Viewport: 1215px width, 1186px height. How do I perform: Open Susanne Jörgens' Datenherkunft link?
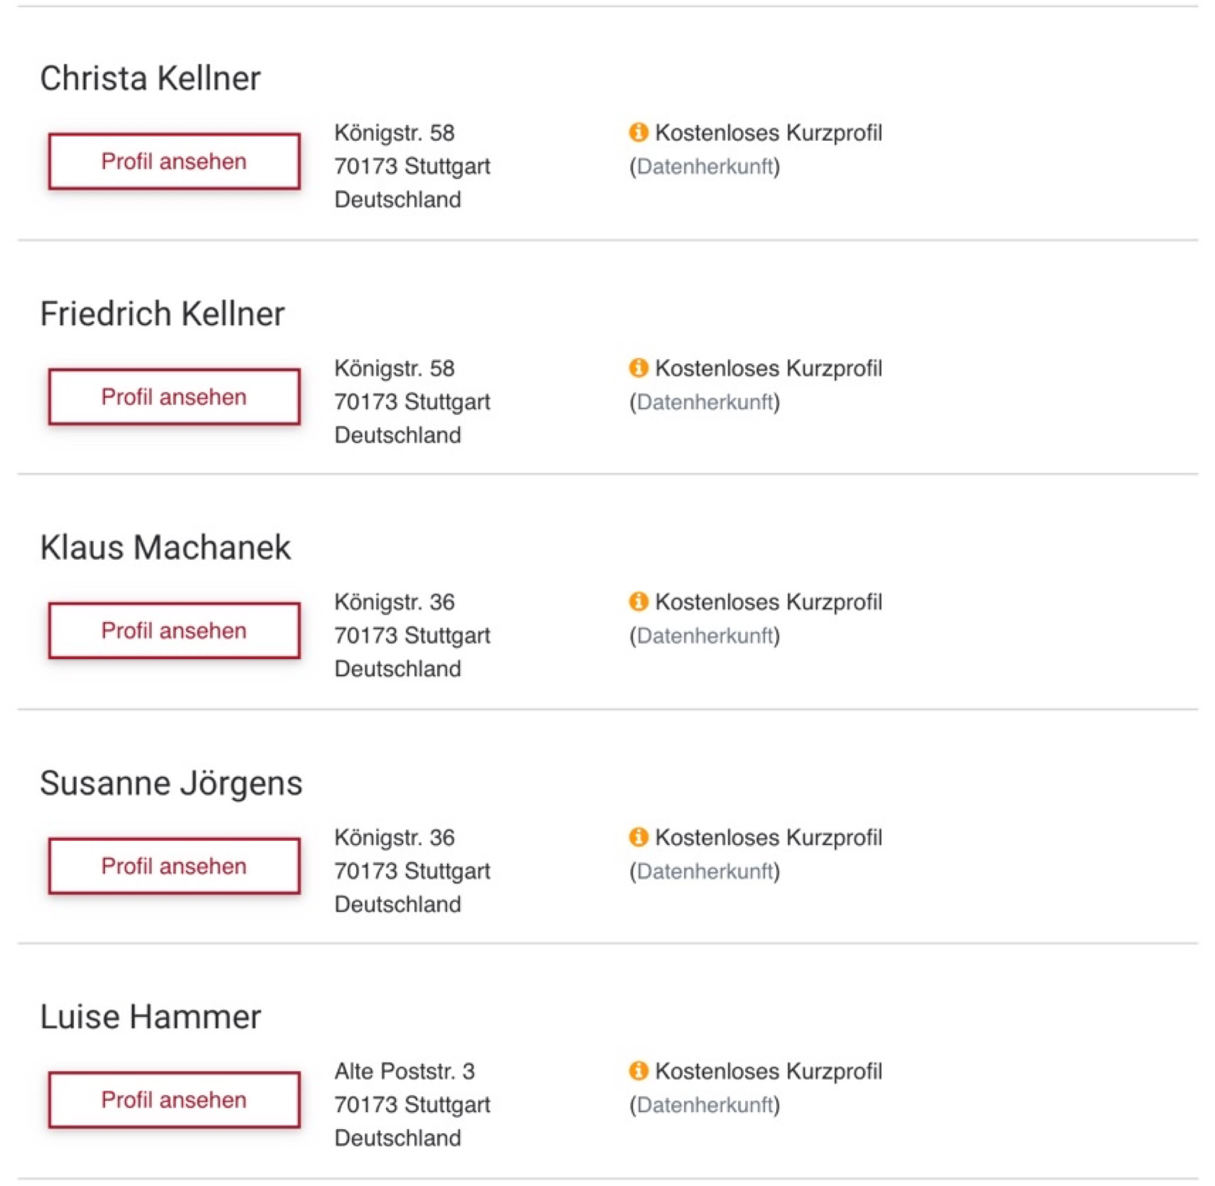click(x=704, y=871)
